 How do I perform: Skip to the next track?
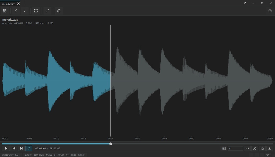[21, 148]
